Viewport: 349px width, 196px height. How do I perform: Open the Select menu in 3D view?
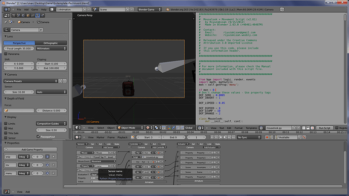[x=101, y=128]
